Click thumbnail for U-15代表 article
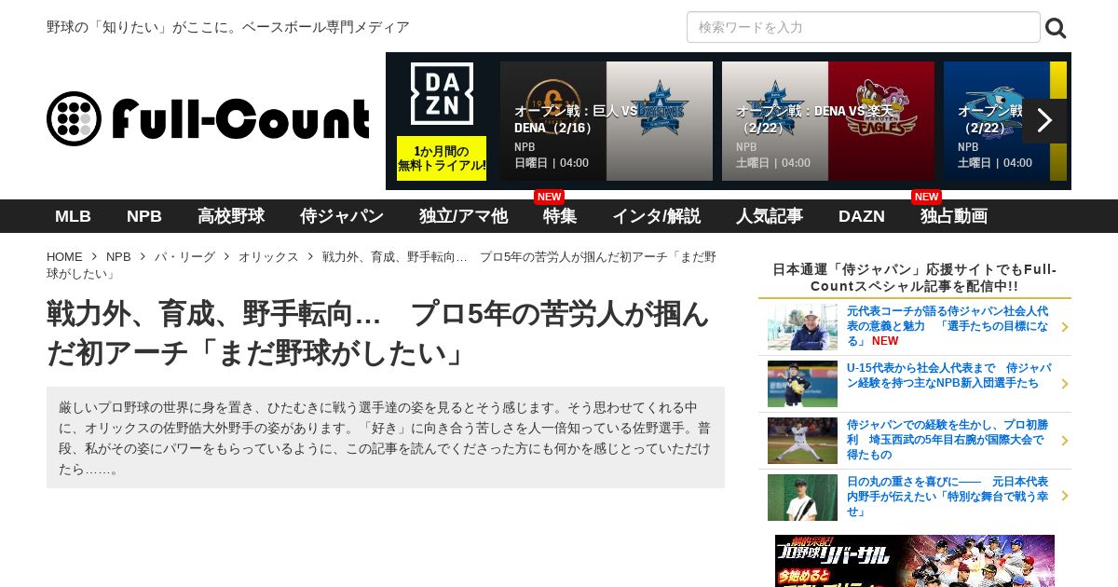Screen dimensions: 1118x587 tap(802, 384)
